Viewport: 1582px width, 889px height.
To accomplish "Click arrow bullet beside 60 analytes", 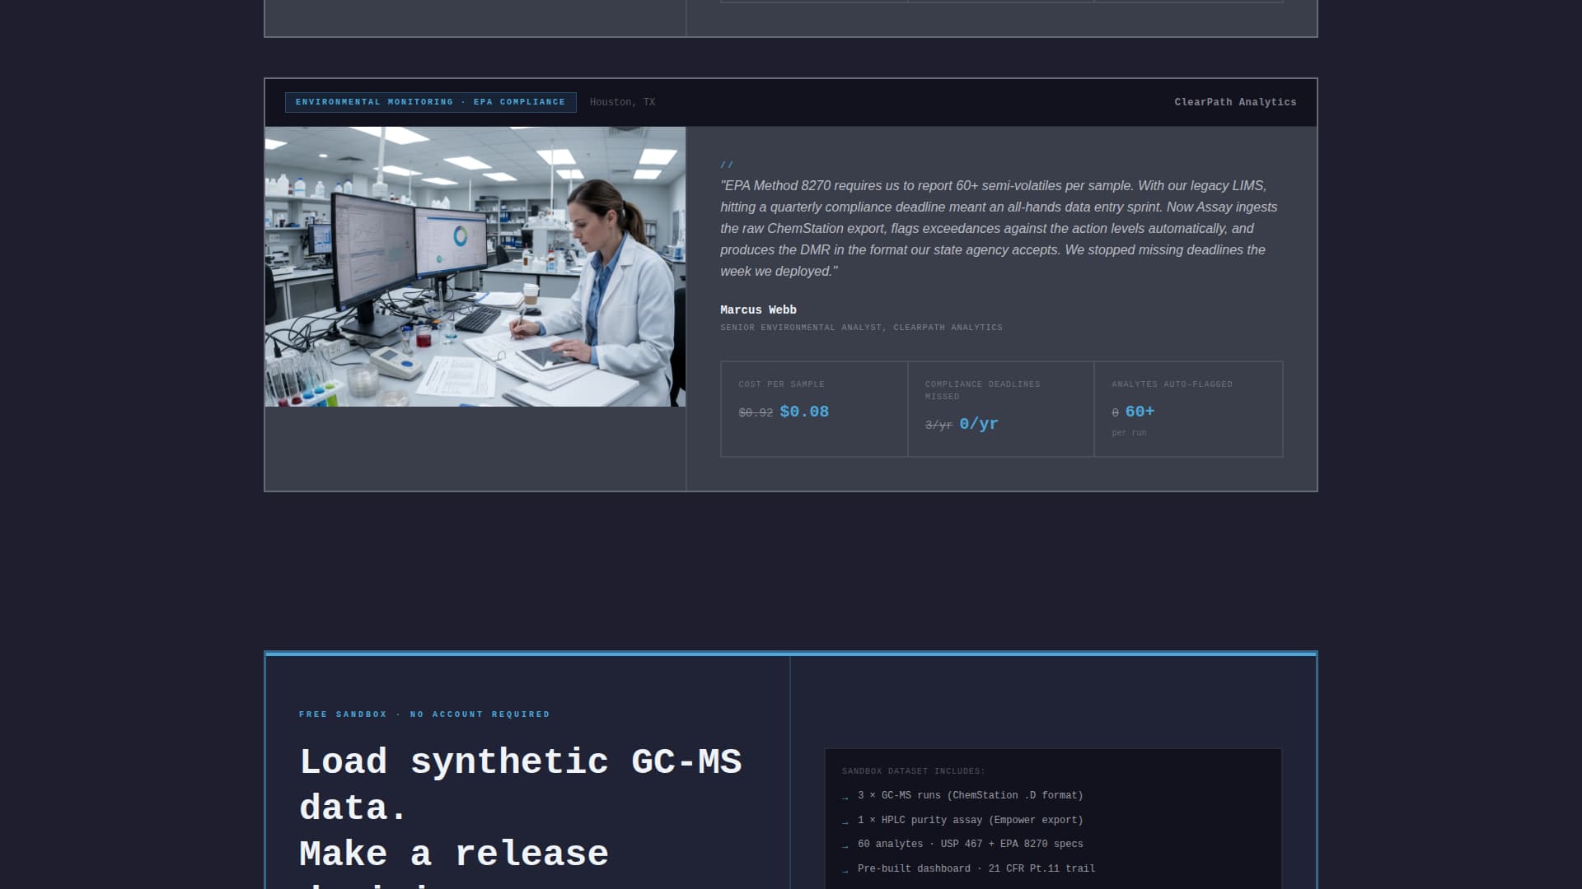I will click(845, 846).
